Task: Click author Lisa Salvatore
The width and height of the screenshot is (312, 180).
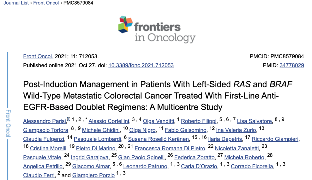Action: point(254,121)
